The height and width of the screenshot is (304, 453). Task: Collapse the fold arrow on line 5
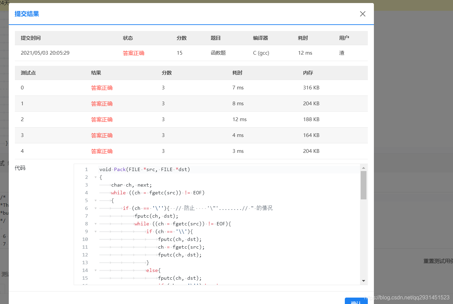pyautogui.click(x=95, y=200)
